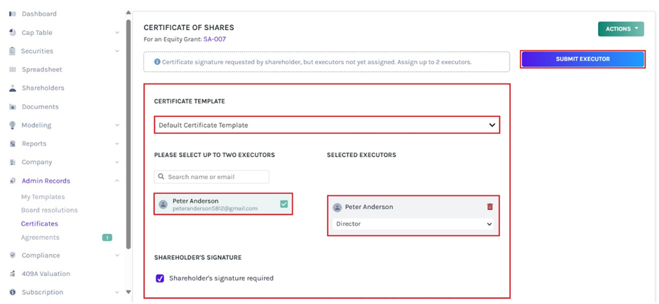Image resolution: width=659 pixels, height=304 pixels.
Task: Open the Actions dropdown button
Action: pos(620,29)
